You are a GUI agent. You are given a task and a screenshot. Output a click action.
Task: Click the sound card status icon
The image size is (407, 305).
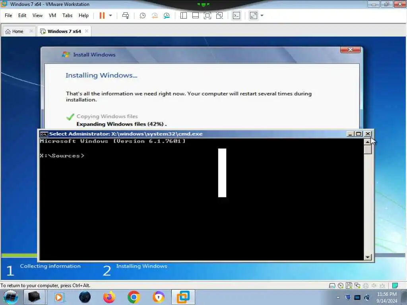click(374, 286)
